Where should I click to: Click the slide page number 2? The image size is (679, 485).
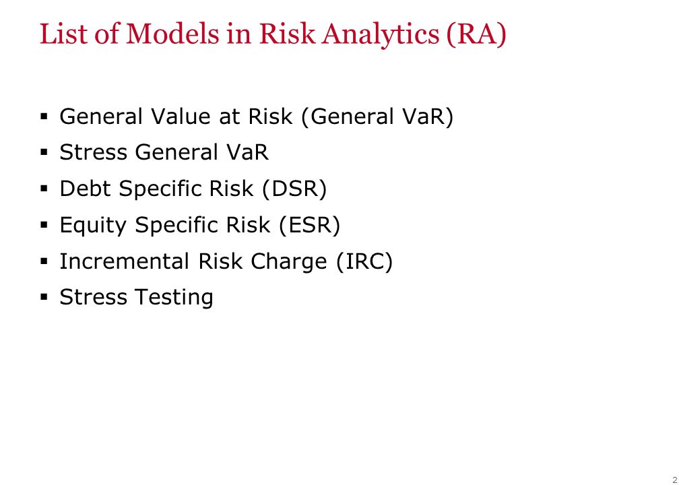click(675, 480)
